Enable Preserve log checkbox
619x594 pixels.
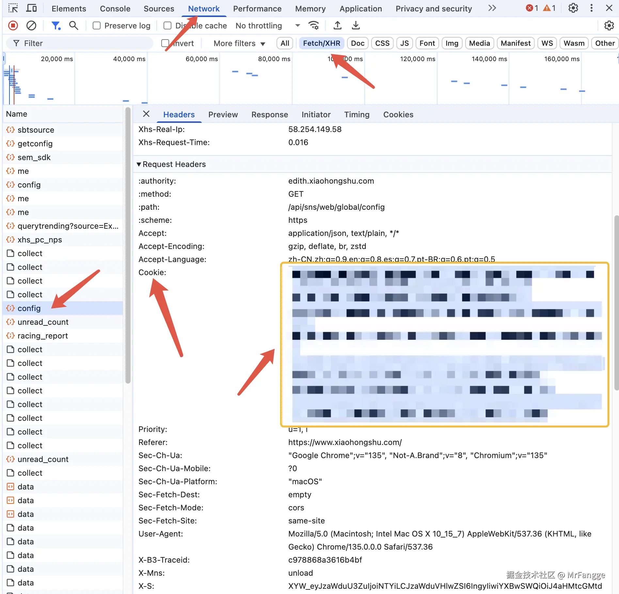click(97, 25)
